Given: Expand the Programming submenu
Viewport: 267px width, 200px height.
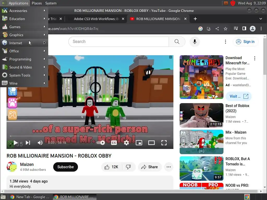Looking at the screenshot, I should click(x=24, y=59).
